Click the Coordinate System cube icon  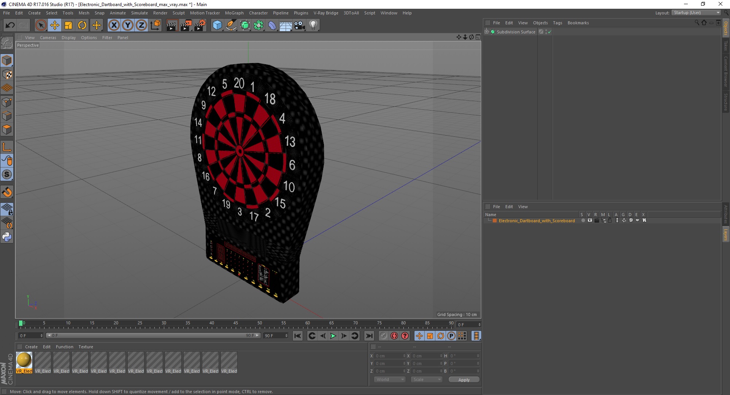[155, 25]
